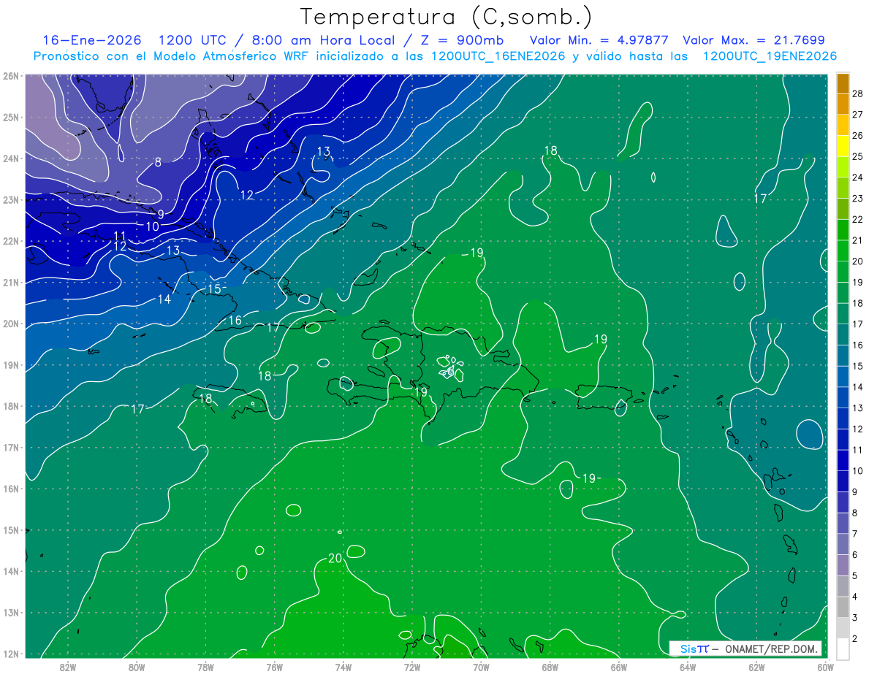Click the contour label "10" on the map
The image size is (877, 677).
[x=152, y=226]
